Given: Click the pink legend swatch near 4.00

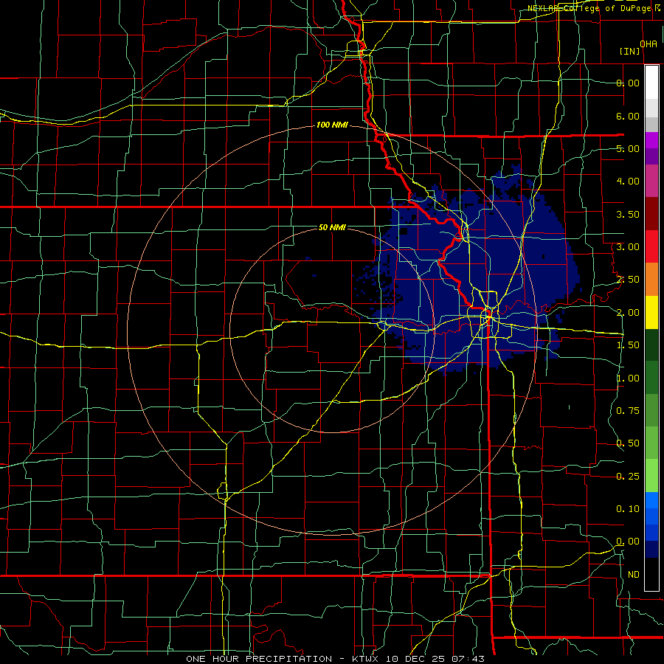Looking at the screenshot, I should click(651, 181).
